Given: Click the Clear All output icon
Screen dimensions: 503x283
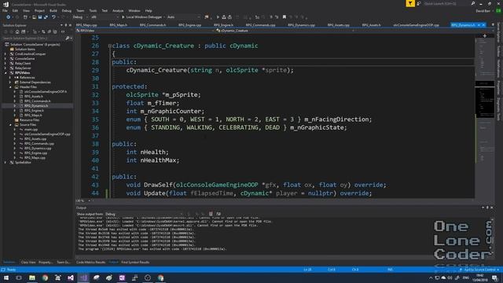Looking at the screenshot, I should tap(211, 214).
